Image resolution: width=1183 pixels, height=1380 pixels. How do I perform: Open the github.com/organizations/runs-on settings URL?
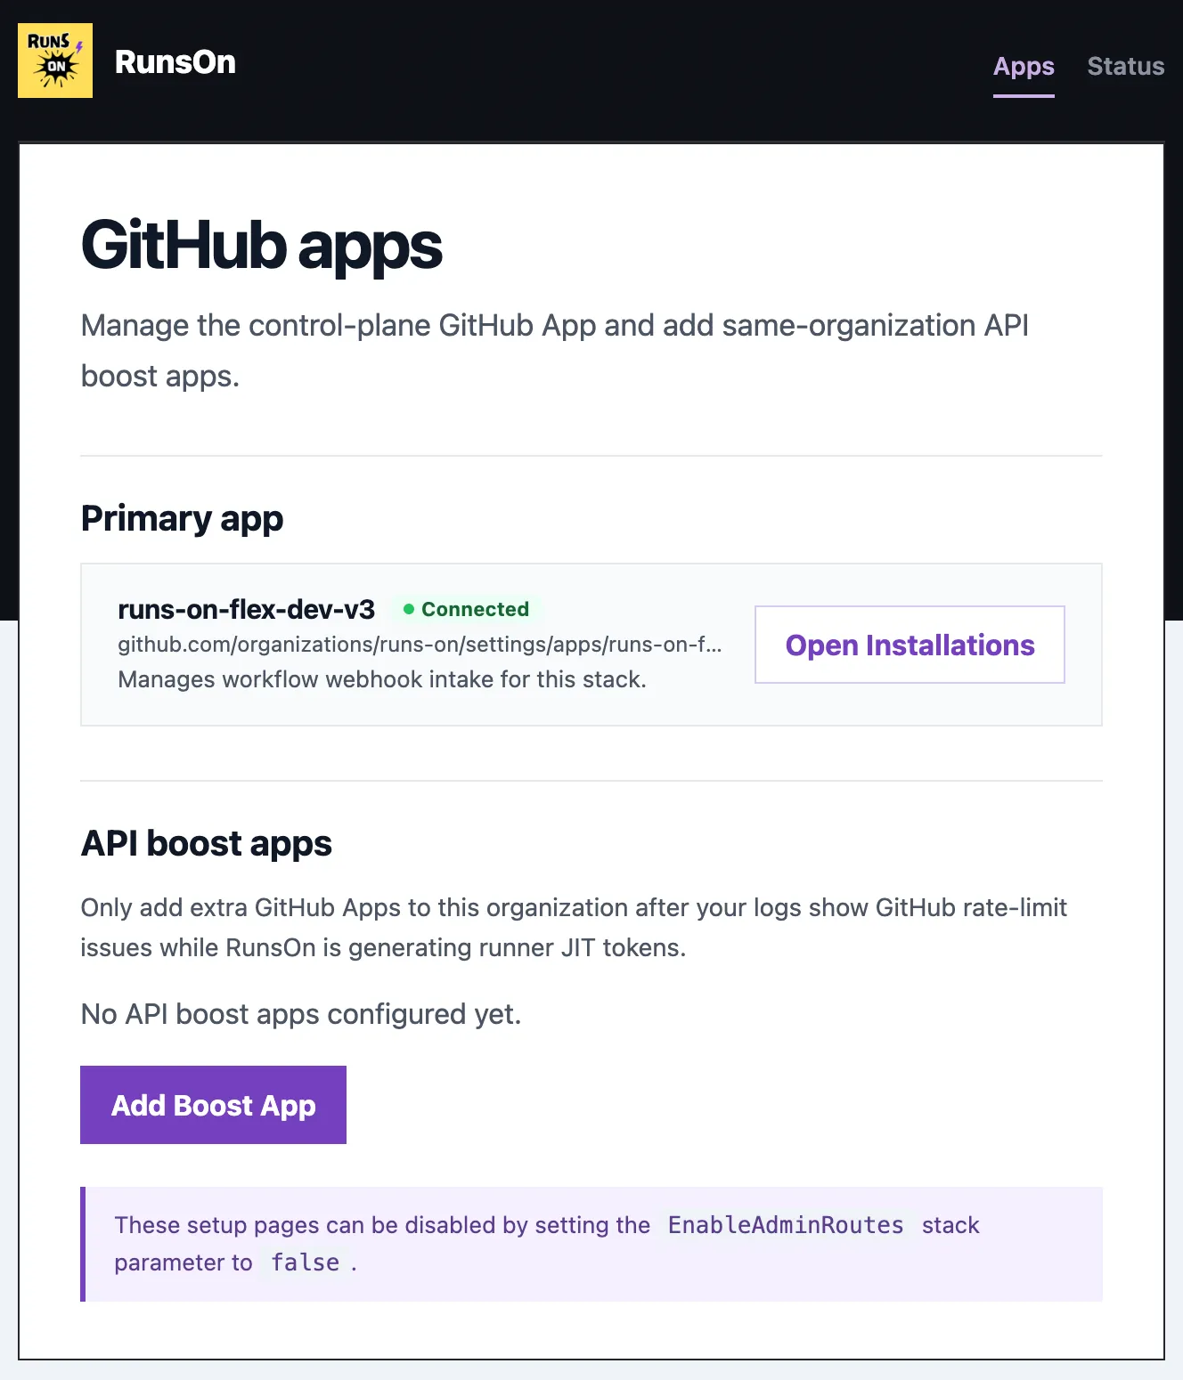(x=420, y=645)
